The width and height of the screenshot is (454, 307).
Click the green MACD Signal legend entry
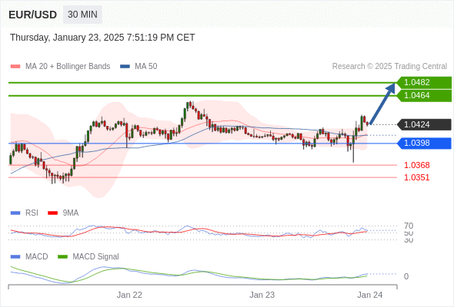(x=88, y=257)
